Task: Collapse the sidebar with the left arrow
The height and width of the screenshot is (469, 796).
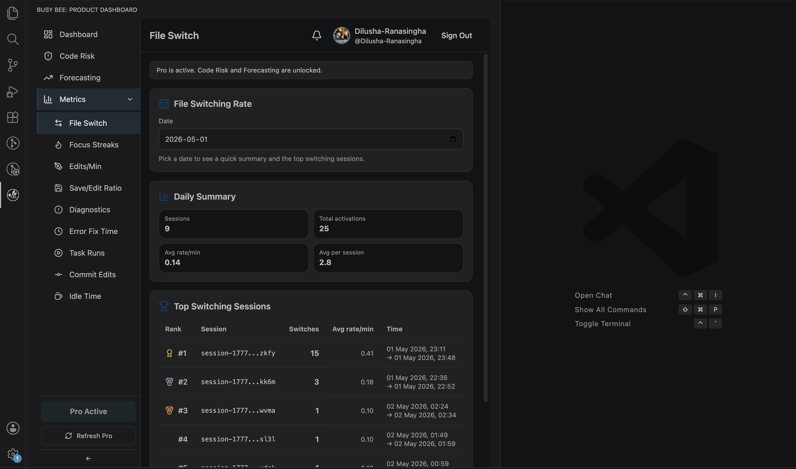Action: point(89,458)
